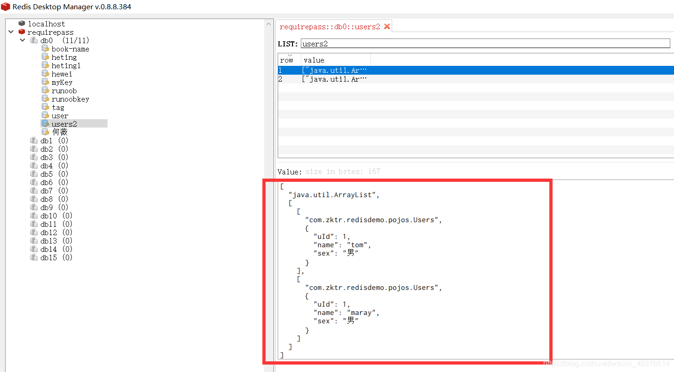Viewport: 674px width, 372px height.
Task: Open the runoob key
Action: [x=64, y=90]
